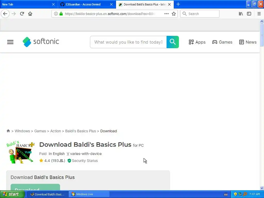Open the Games section on Softonic
The width and height of the screenshot is (264, 198).
pos(222,42)
